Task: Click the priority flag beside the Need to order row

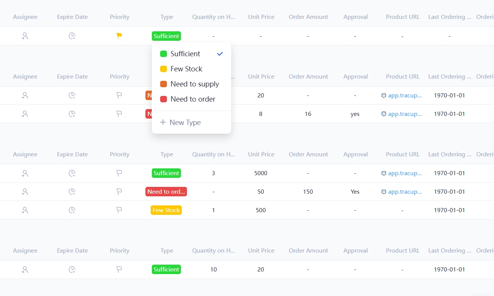Action: [x=119, y=191]
